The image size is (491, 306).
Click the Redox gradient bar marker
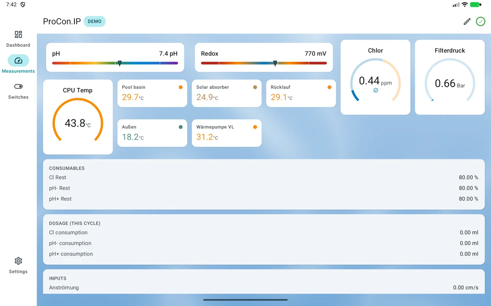pos(275,63)
